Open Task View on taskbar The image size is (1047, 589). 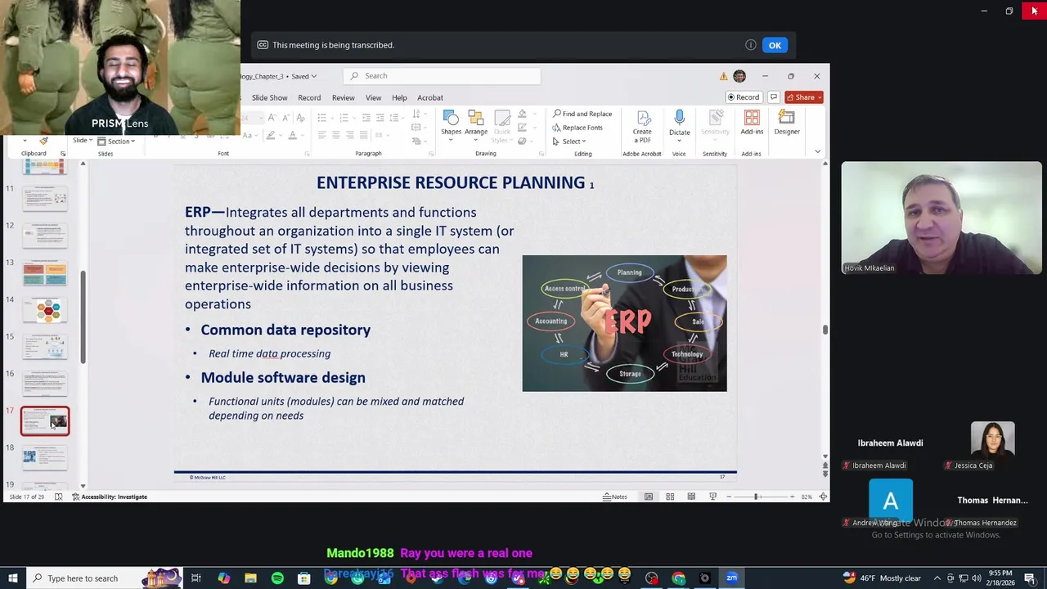point(196,578)
